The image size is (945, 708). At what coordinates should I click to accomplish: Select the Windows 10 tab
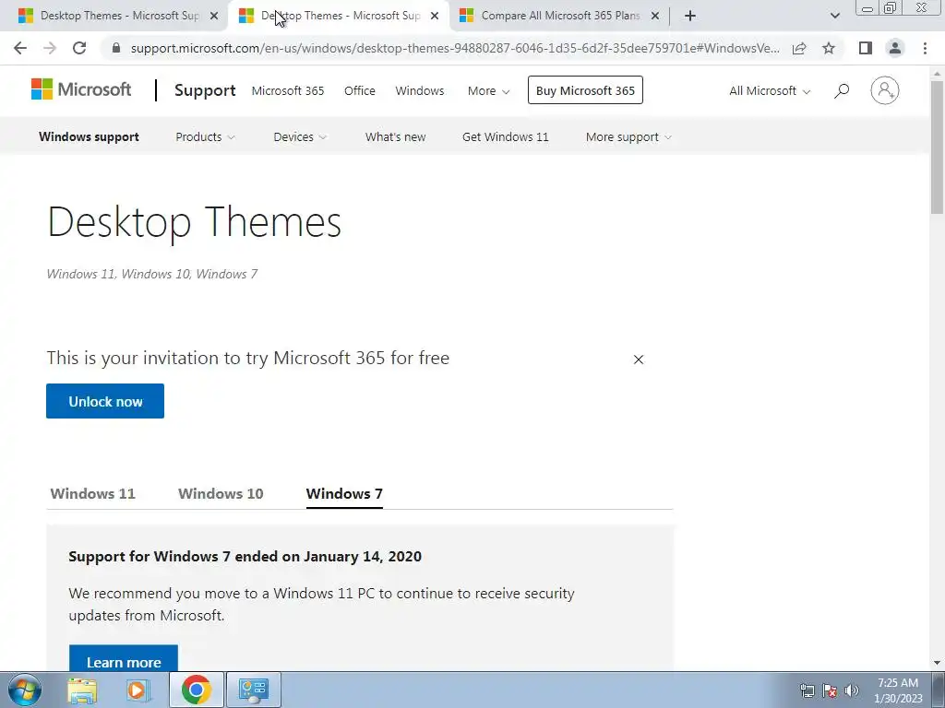click(x=221, y=494)
